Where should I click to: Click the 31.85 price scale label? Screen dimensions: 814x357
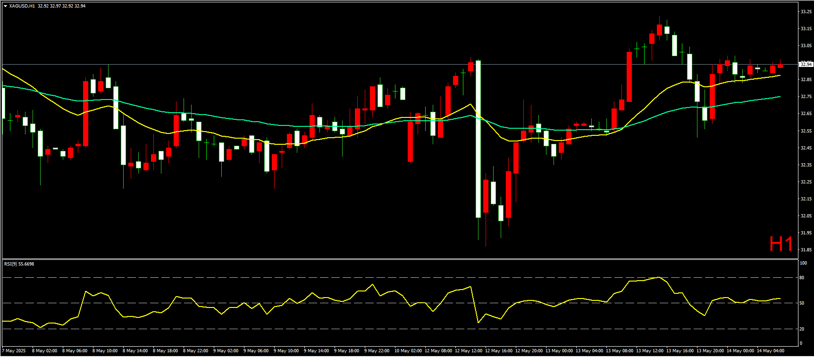point(806,250)
